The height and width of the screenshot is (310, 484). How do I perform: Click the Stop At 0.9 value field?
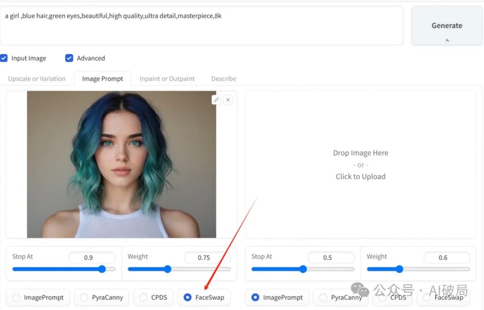(92, 258)
